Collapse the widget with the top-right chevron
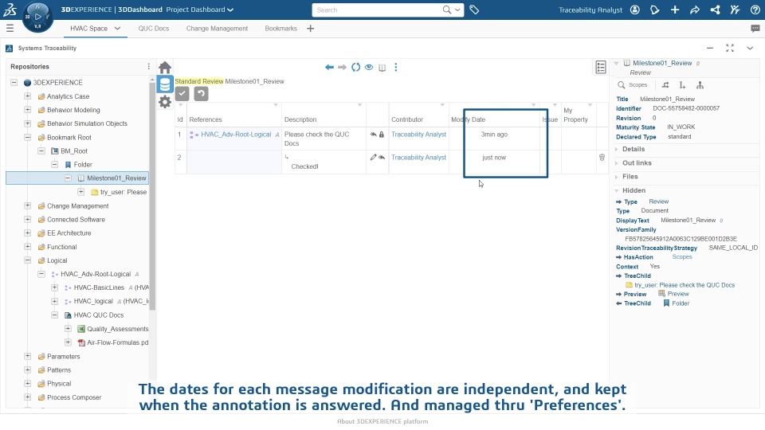The image size is (765, 430). 750,48
